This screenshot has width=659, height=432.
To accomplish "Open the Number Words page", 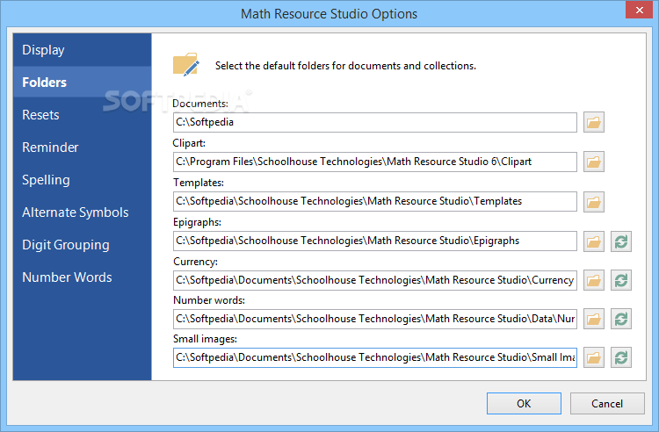I will tap(82, 277).
